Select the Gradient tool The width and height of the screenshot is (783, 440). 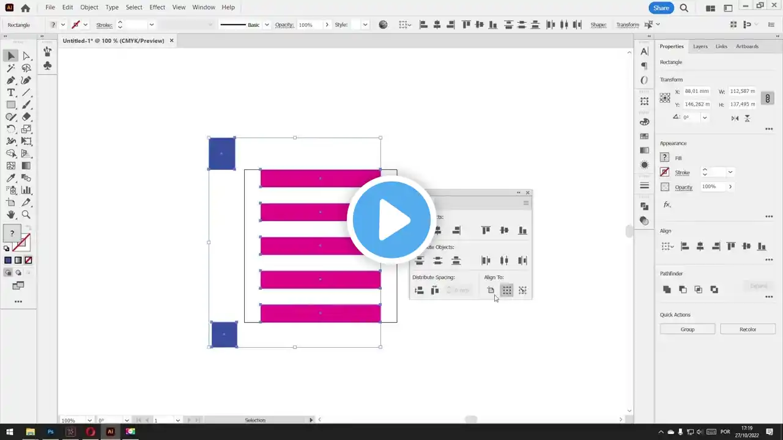[x=26, y=166]
